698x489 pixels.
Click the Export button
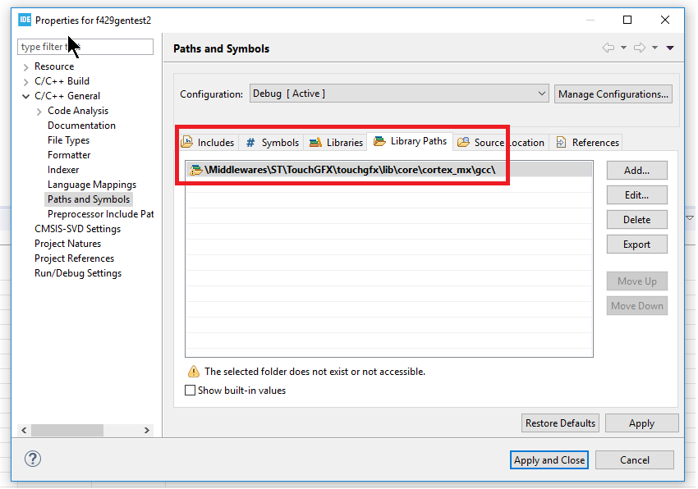pos(636,244)
